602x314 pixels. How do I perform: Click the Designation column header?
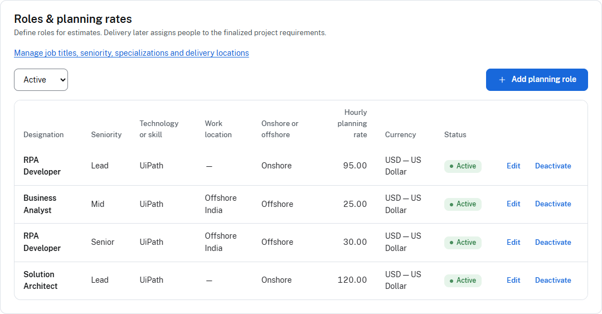pos(43,135)
